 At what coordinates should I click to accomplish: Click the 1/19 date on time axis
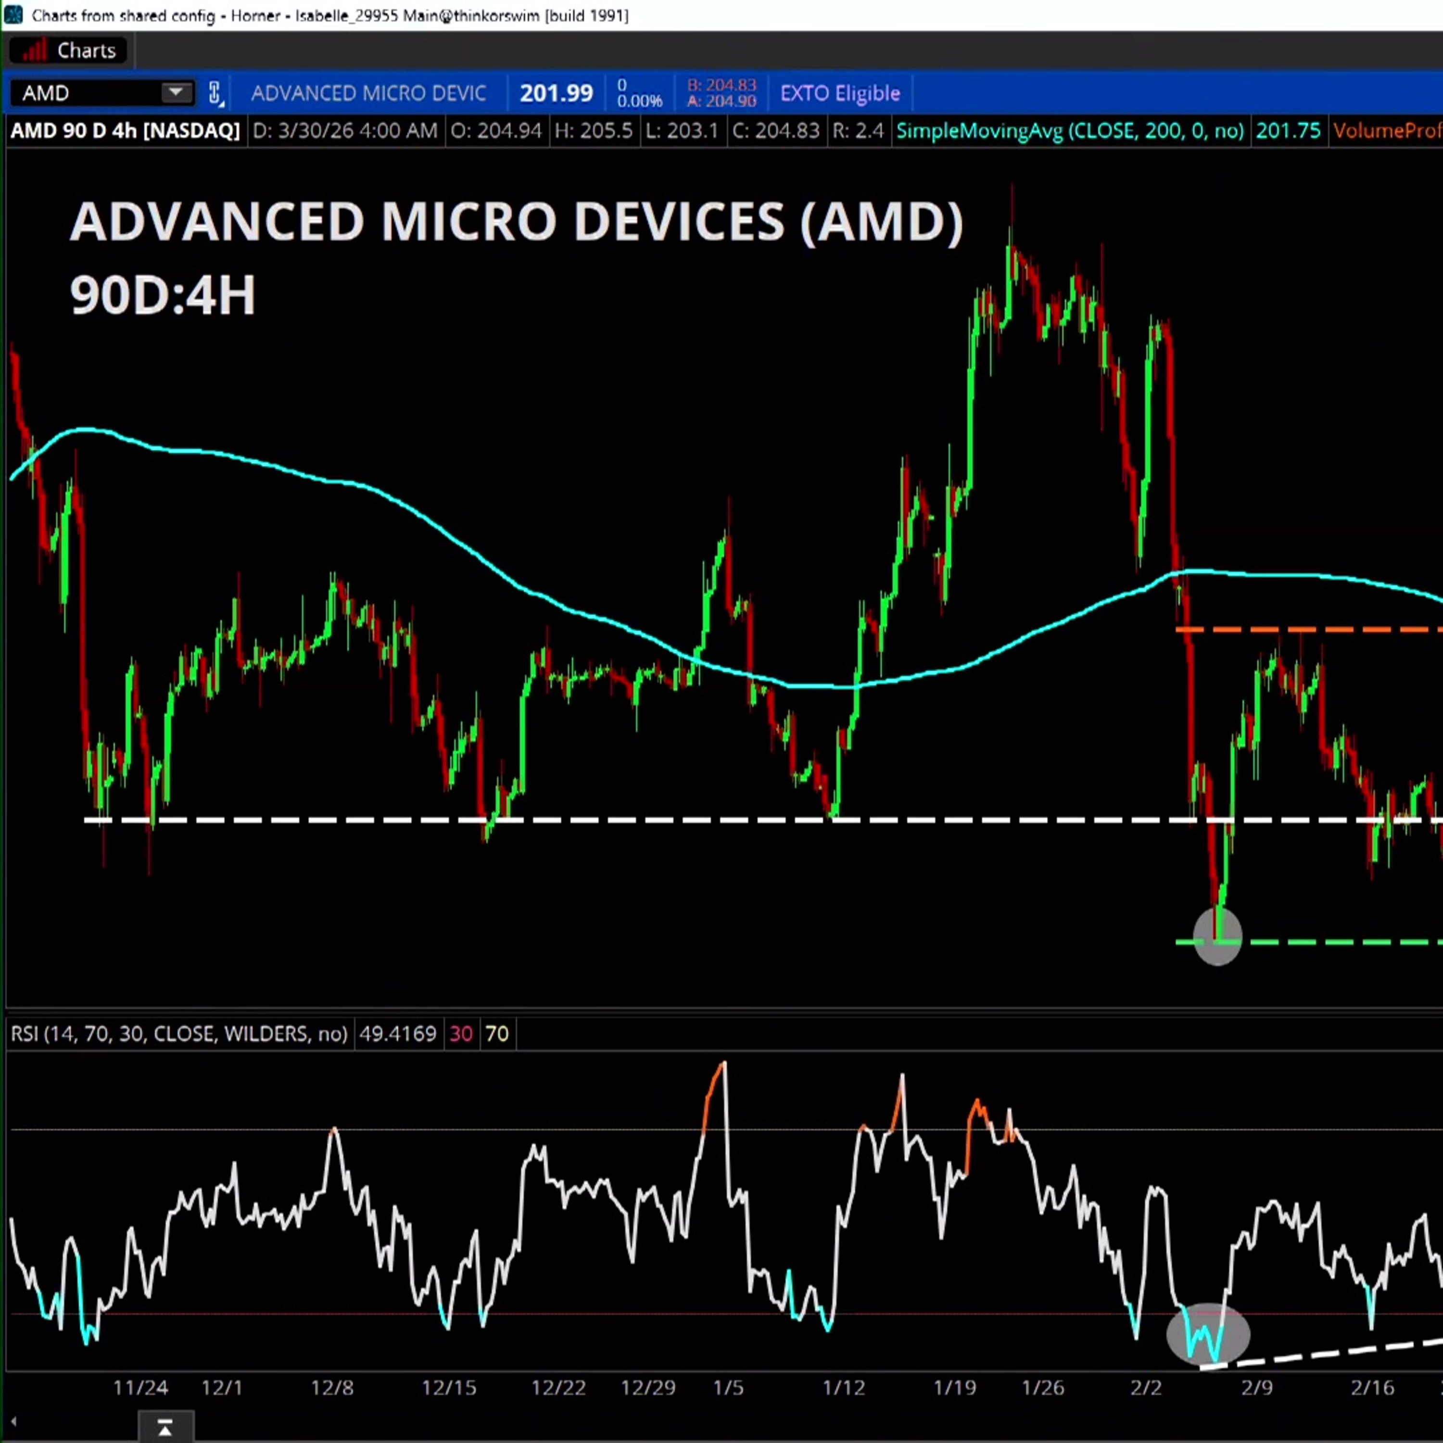point(954,1388)
